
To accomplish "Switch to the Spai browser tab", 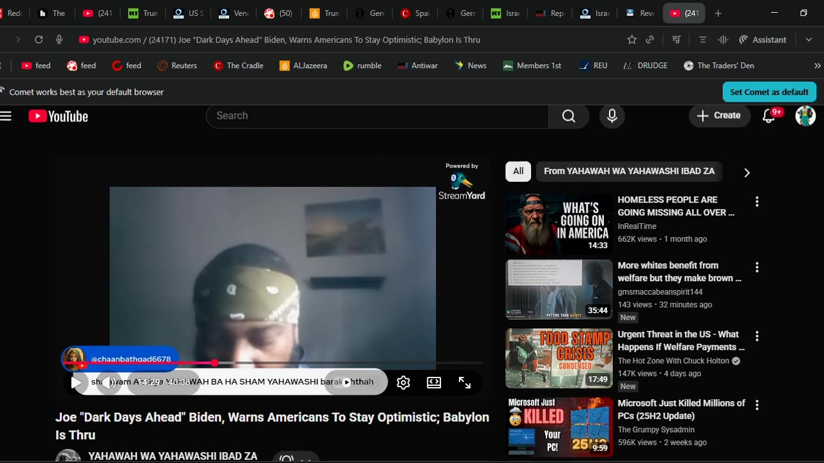I will pyautogui.click(x=415, y=13).
